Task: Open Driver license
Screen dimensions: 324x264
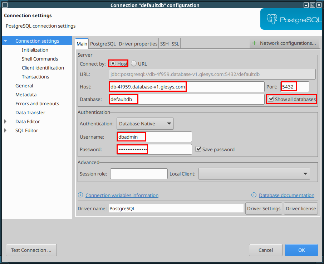Action: click(301, 208)
